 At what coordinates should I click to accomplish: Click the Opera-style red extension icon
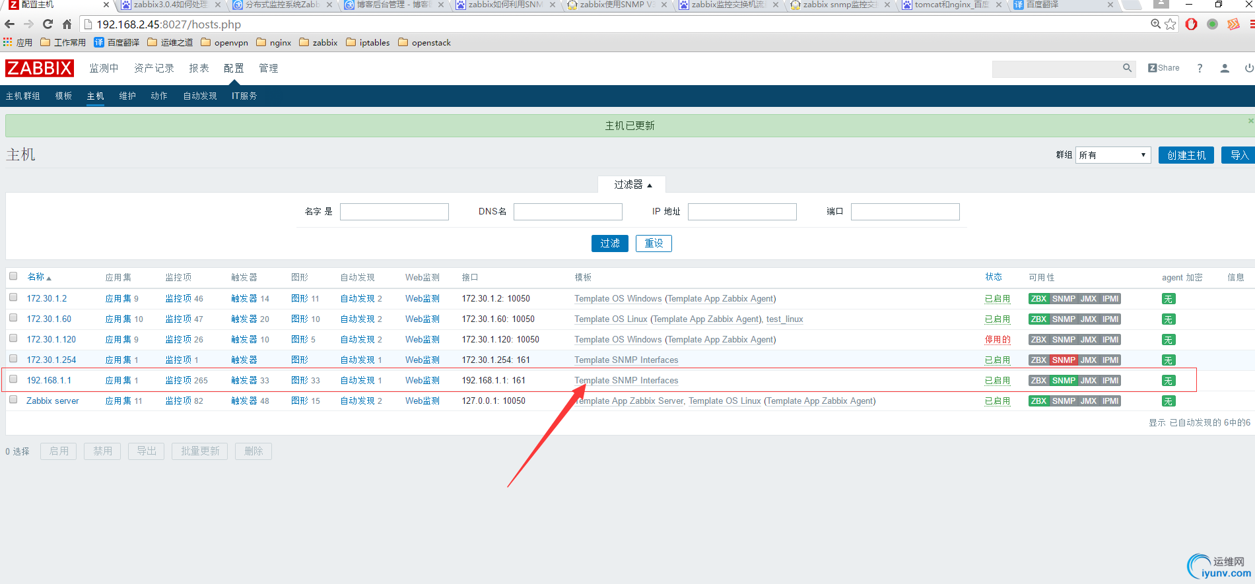1192,24
